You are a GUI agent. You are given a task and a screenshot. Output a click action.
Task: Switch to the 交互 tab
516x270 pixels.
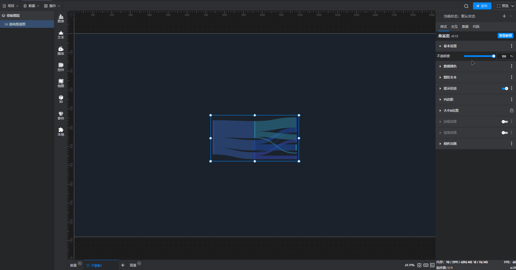pyautogui.click(x=454, y=27)
